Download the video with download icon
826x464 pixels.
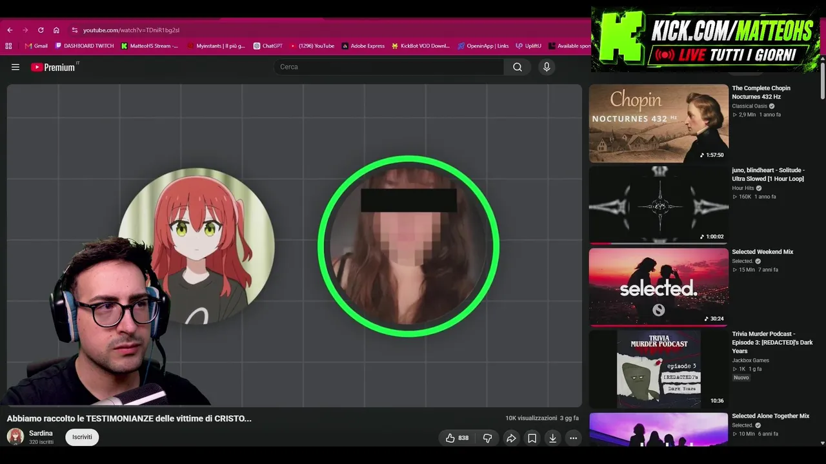[x=552, y=438]
